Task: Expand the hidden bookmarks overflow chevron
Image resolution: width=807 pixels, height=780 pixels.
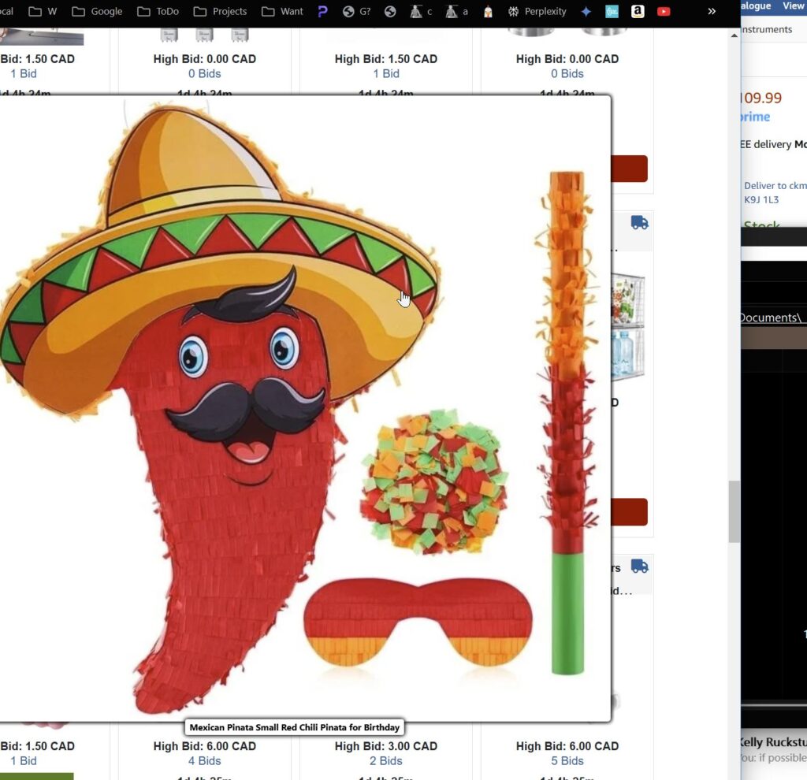Action: [712, 12]
